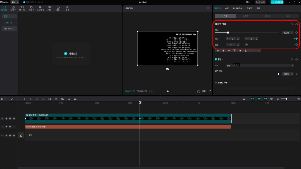Click the reverse playback icon in timeline toolbar
Viewport: 301px width, 169px height.
(x=56, y=99)
